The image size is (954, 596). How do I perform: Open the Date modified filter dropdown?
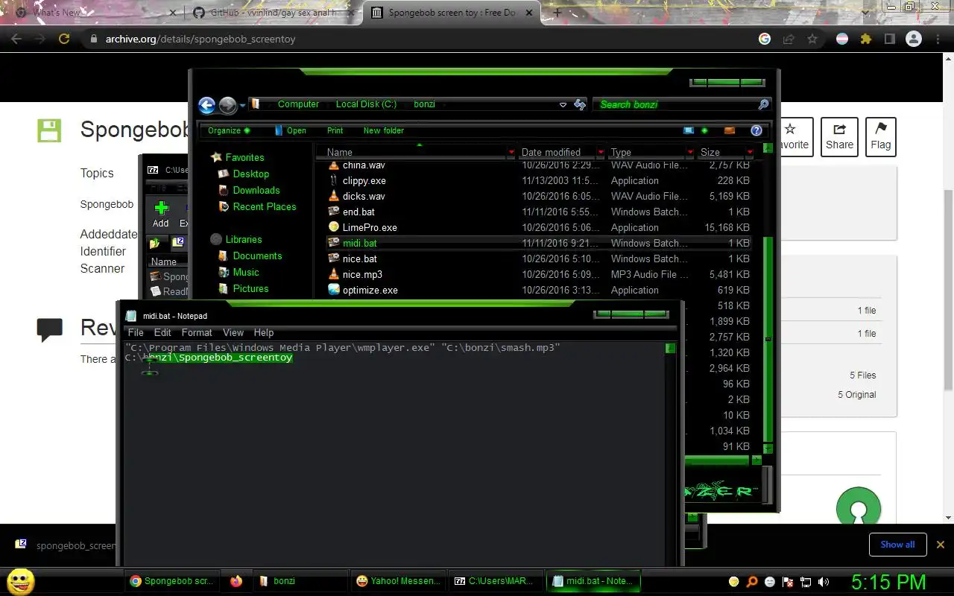601,152
